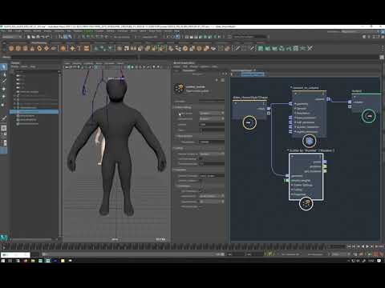Click the input node's yellow-ringed arrow icon
This screenshot has width=385, height=288.
tap(249, 122)
